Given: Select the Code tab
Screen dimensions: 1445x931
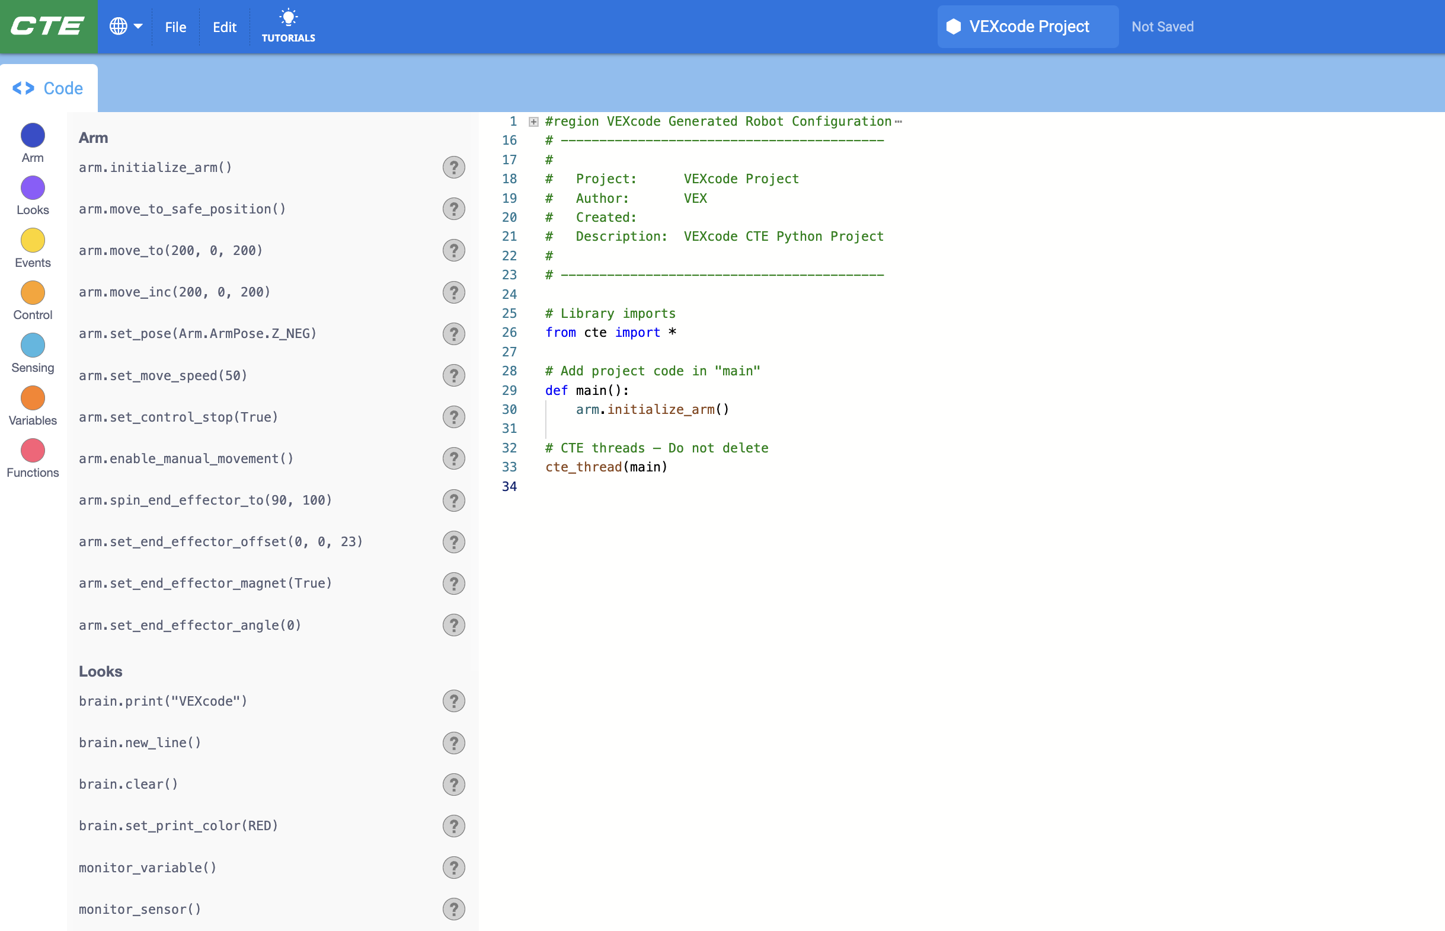Looking at the screenshot, I should coord(49,88).
